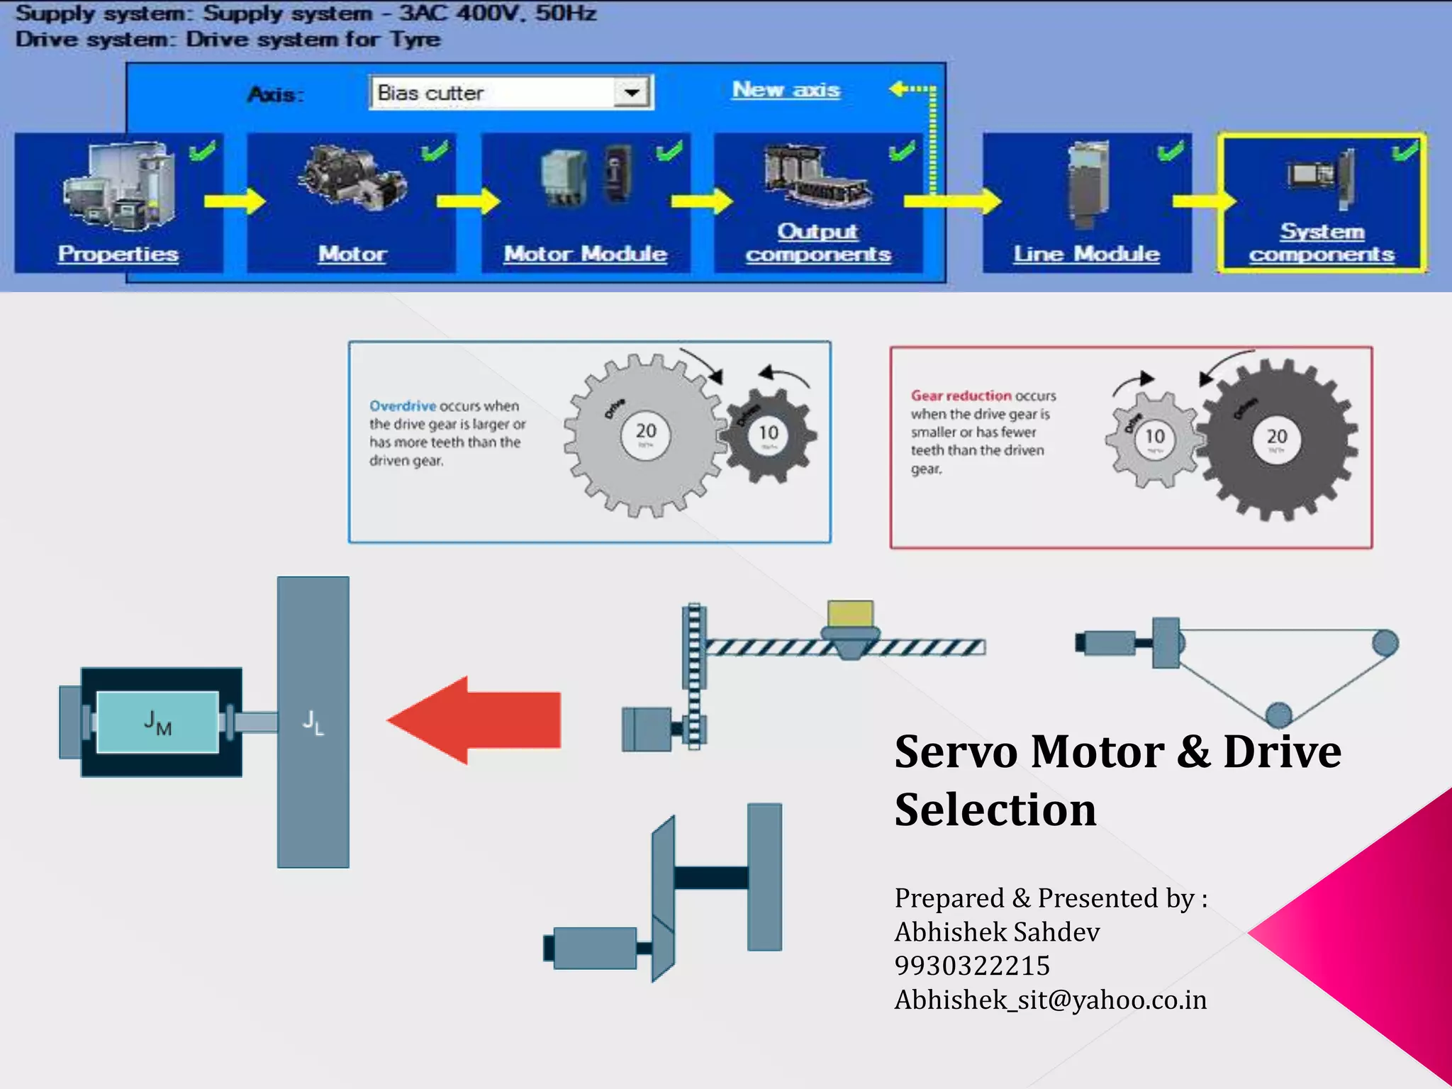Go to the Line Module step link
The height and width of the screenshot is (1089, 1452).
pos(1086,254)
